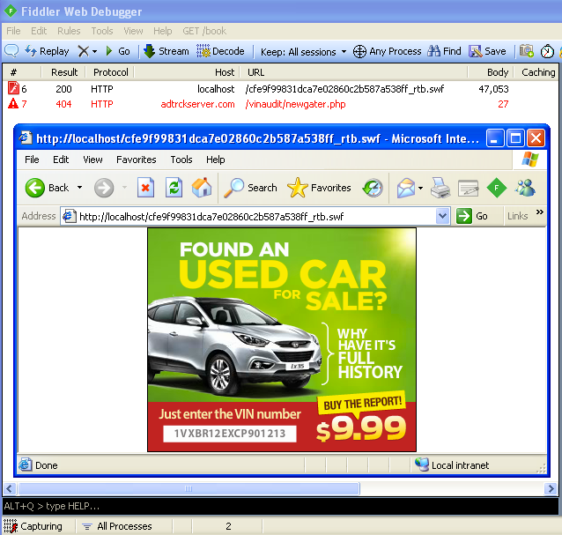Click the QuickExec ALT+Q command box
This screenshot has width=562, height=535.
280,506
